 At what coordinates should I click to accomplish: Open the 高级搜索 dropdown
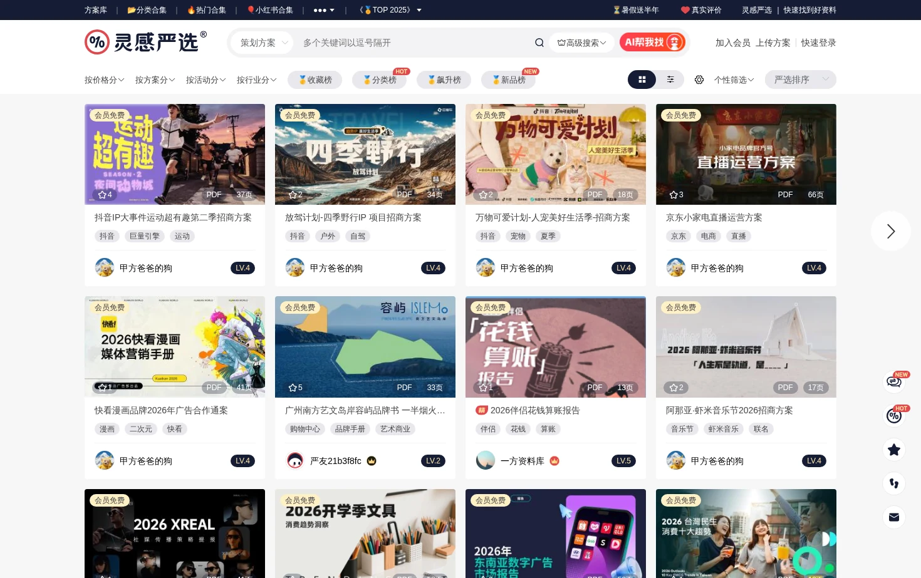click(581, 43)
